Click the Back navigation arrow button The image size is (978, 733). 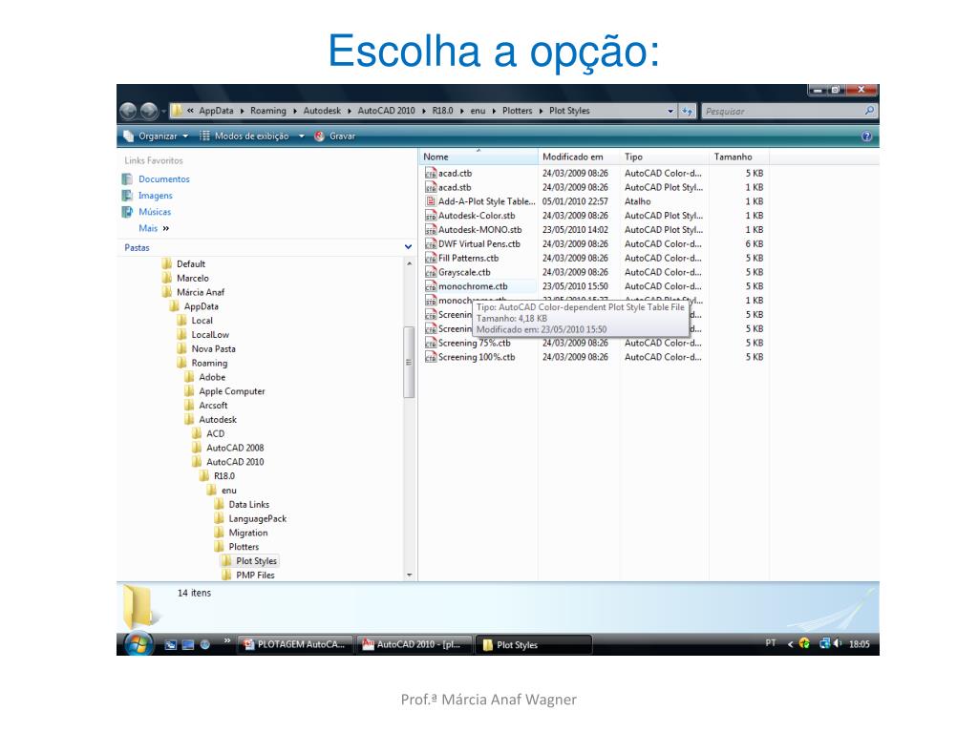tap(128, 111)
